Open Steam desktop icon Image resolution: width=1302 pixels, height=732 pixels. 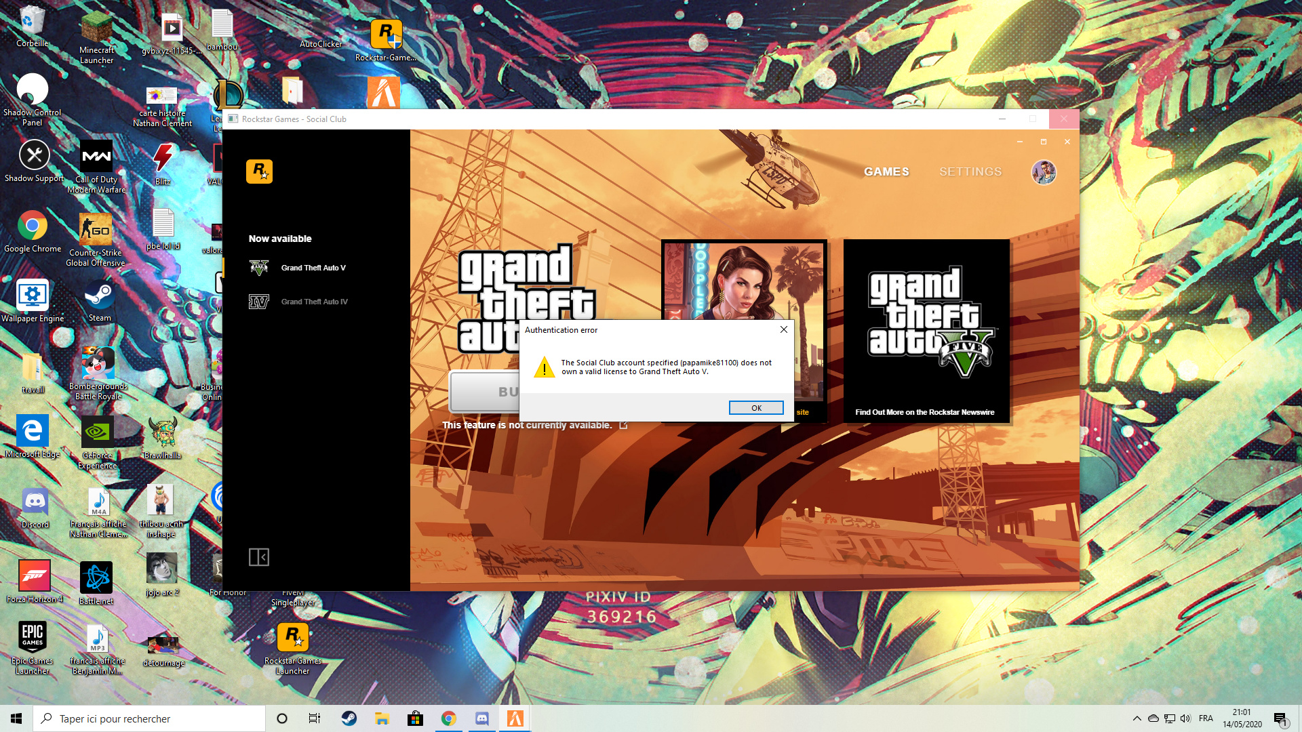pyautogui.click(x=100, y=301)
